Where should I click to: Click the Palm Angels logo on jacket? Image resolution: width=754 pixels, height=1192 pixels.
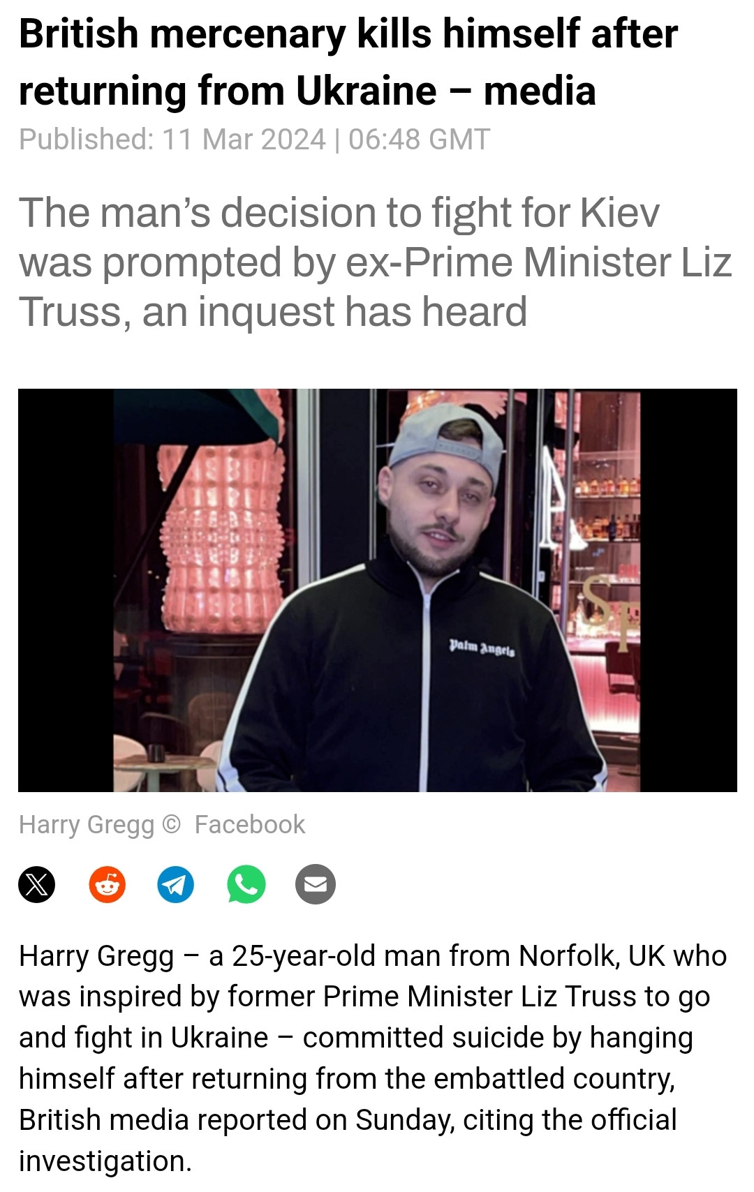pos(482,648)
